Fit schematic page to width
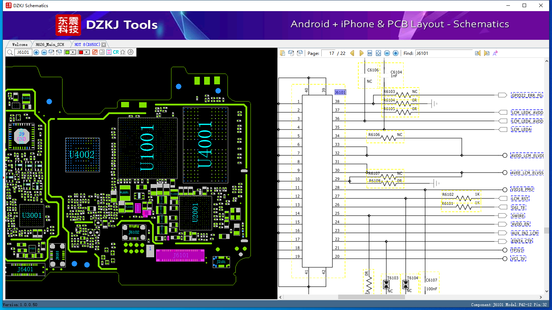The height and width of the screenshot is (310, 552). tap(370, 53)
